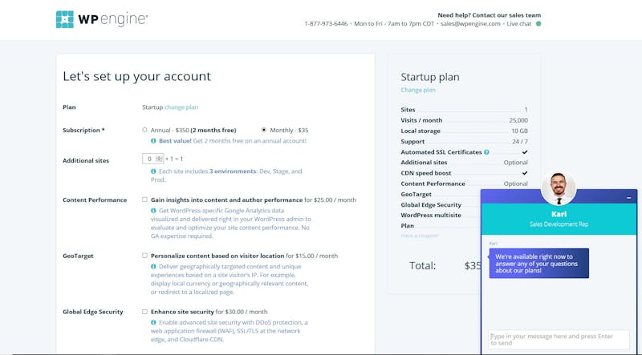642x355 pixels.
Task: Select Monthly - $35 subscription option
Action: tap(264, 130)
